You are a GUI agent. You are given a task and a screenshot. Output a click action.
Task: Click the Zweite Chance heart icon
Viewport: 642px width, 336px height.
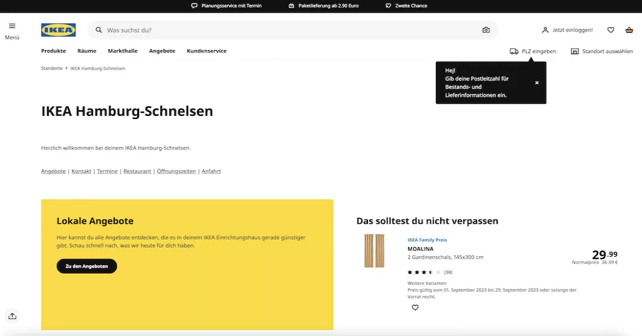(388, 5)
